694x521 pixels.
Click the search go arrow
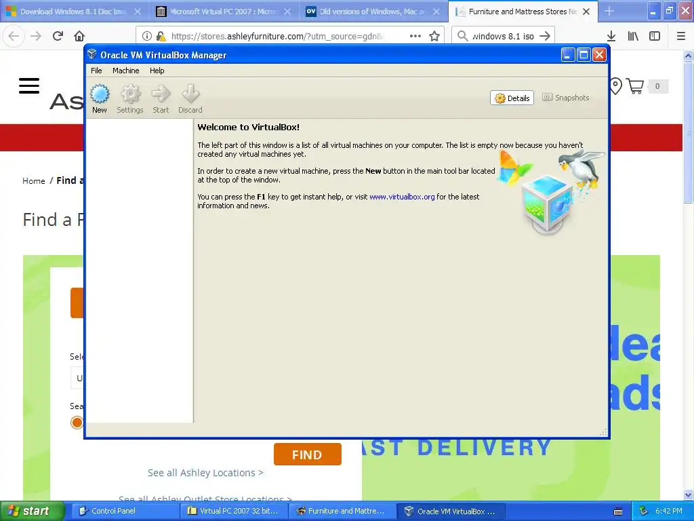tap(546, 37)
